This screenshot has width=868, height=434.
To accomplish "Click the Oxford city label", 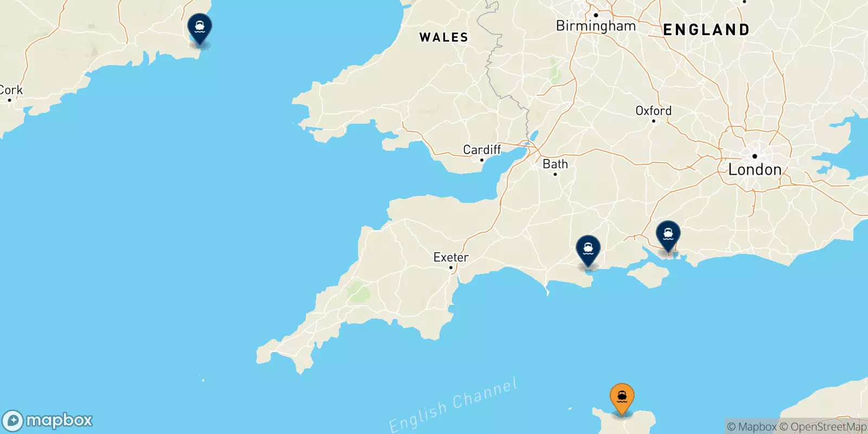I will point(653,111).
